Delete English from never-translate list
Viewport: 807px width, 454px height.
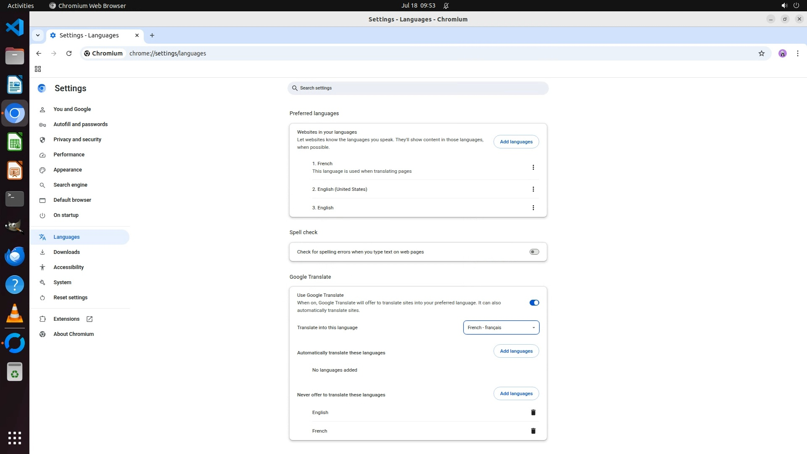tap(533, 412)
